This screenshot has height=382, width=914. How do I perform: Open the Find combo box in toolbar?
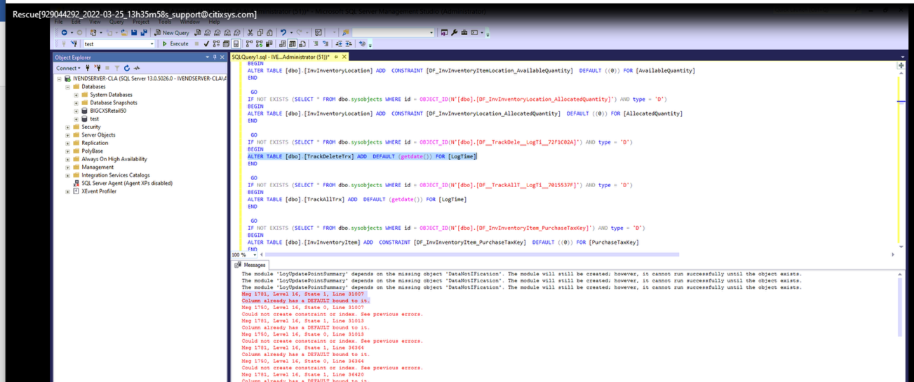click(393, 32)
